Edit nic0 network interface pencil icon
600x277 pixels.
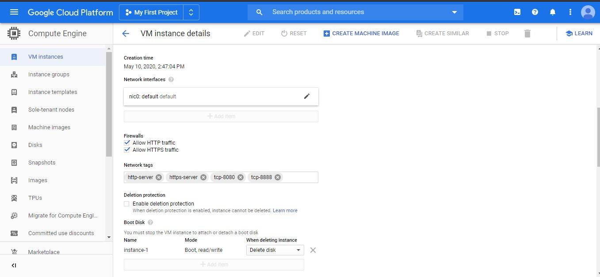[307, 96]
